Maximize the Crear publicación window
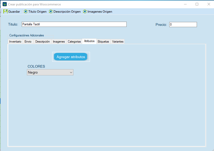214x151 pixels. [x=197, y=4]
